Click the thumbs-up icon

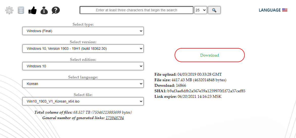point(33,10)
